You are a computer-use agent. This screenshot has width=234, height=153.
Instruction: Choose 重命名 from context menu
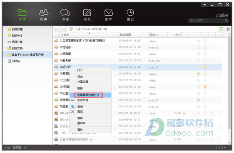91,123
